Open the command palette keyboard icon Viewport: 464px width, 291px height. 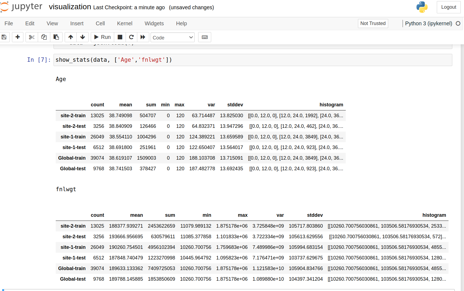click(x=205, y=37)
